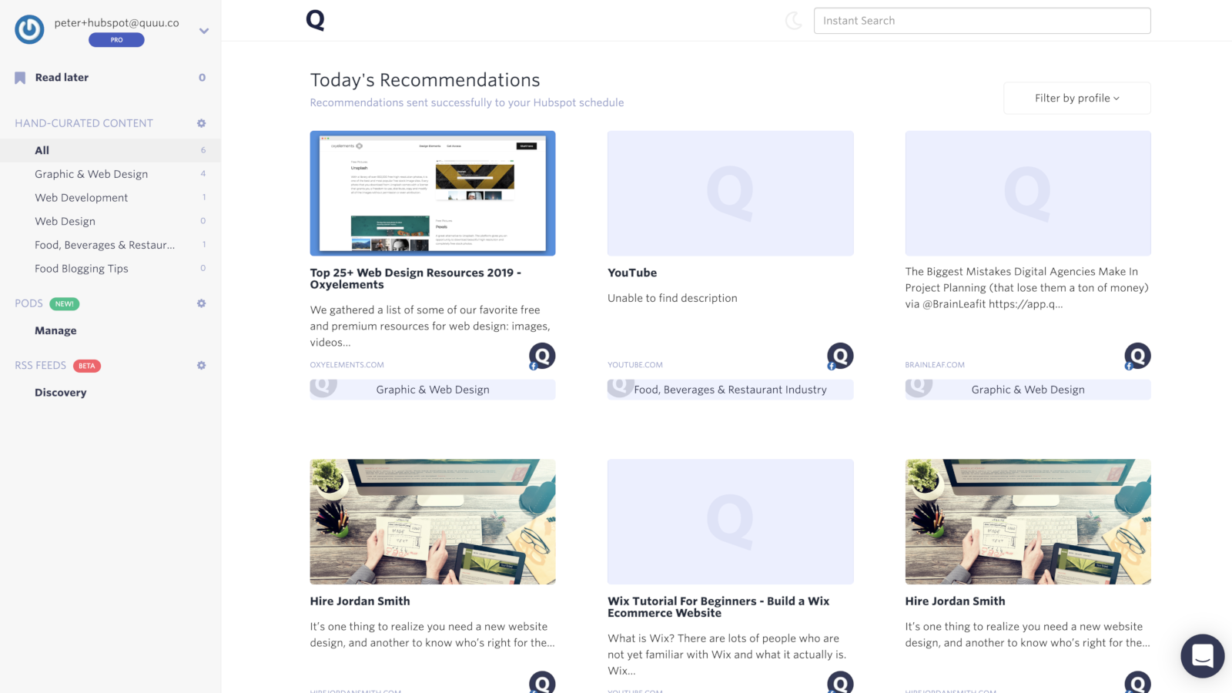Click profile icon on BrainLeaf card
This screenshot has height=693, width=1232.
coord(1137,356)
